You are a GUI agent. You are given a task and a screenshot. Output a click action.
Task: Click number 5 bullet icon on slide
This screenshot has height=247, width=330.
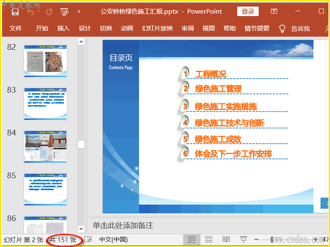click(185, 139)
